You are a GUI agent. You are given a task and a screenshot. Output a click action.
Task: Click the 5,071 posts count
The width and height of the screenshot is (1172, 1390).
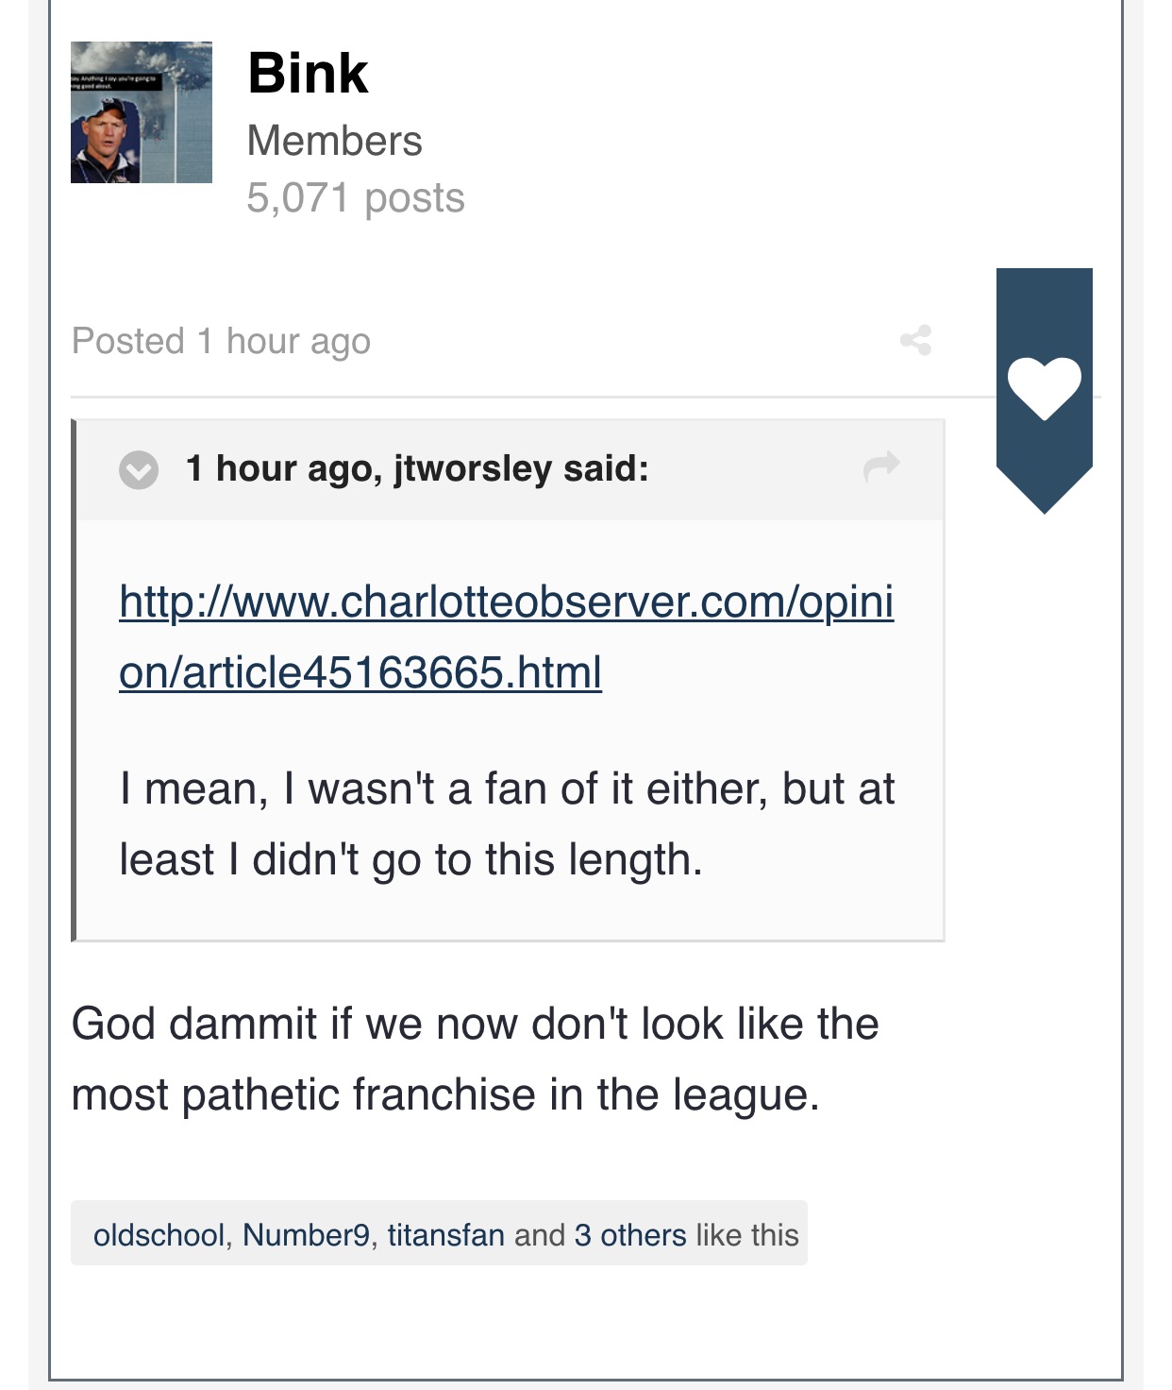tap(356, 198)
